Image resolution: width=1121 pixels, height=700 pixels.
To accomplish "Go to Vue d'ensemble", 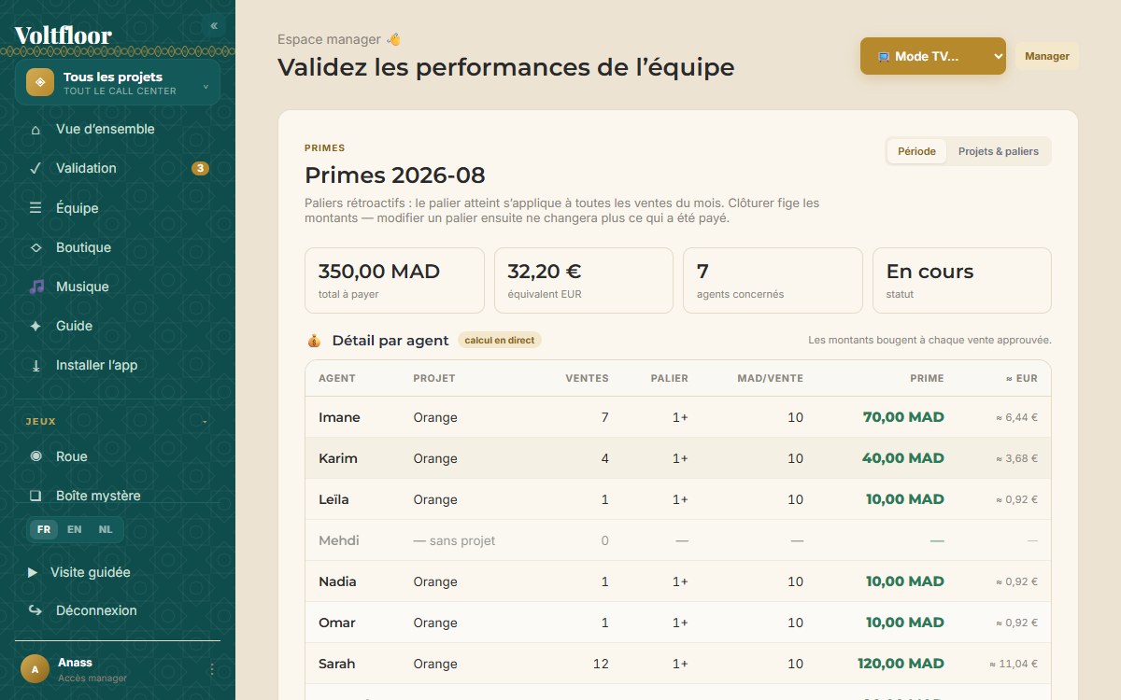I will click(118, 130).
